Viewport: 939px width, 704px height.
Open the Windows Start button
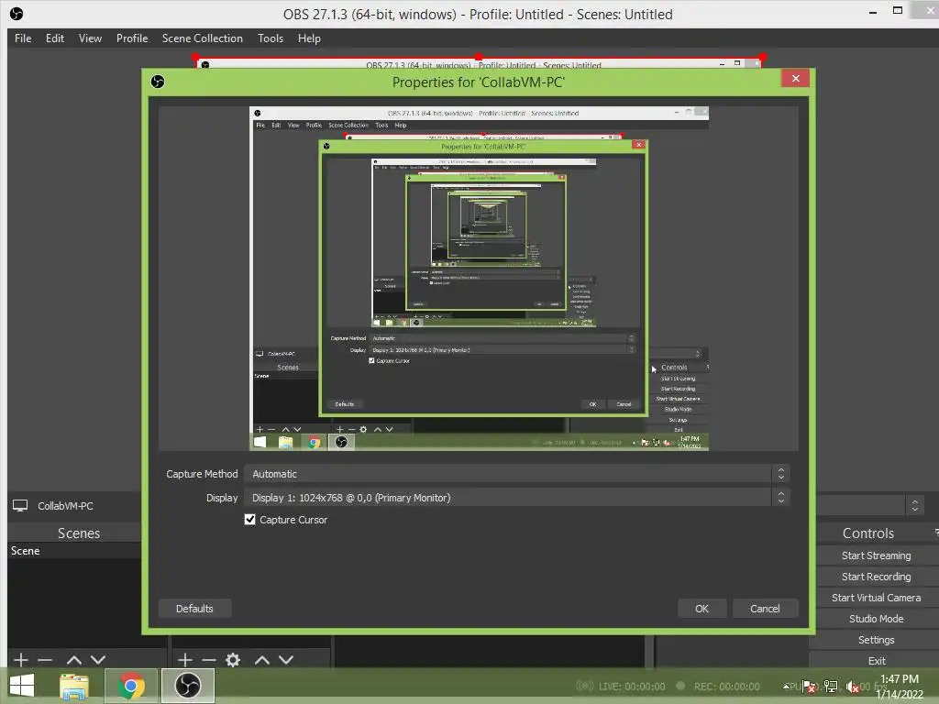click(22, 686)
